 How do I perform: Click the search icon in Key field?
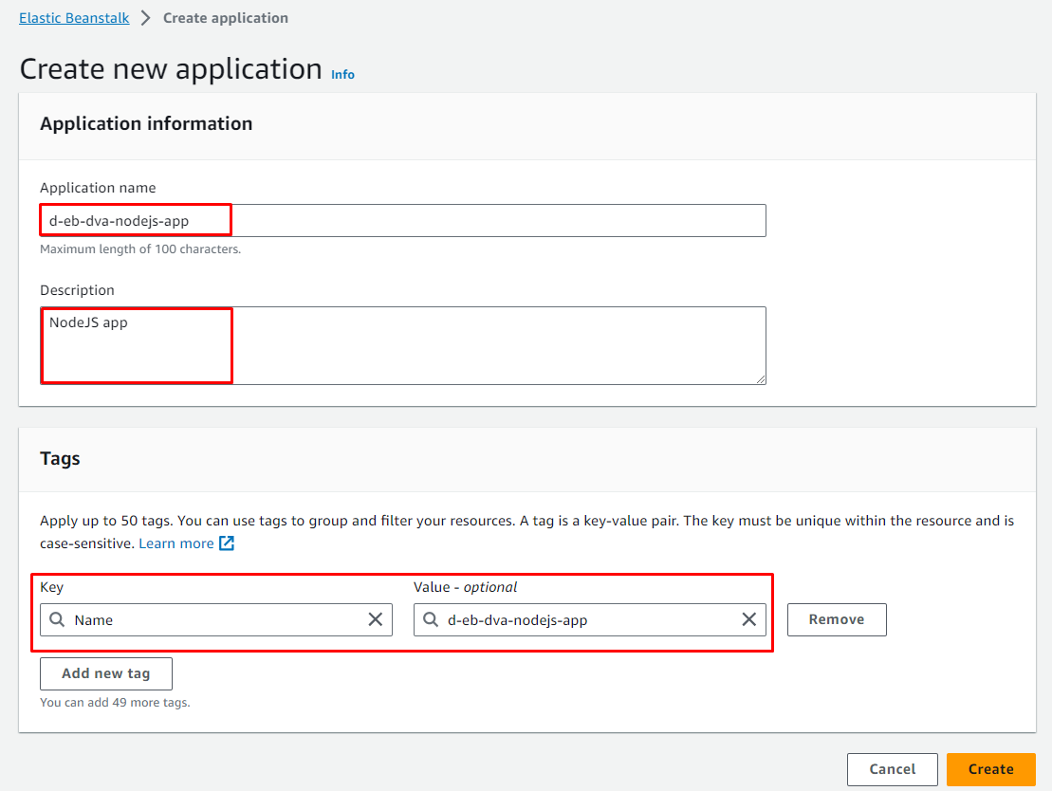(x=57, y=620)
